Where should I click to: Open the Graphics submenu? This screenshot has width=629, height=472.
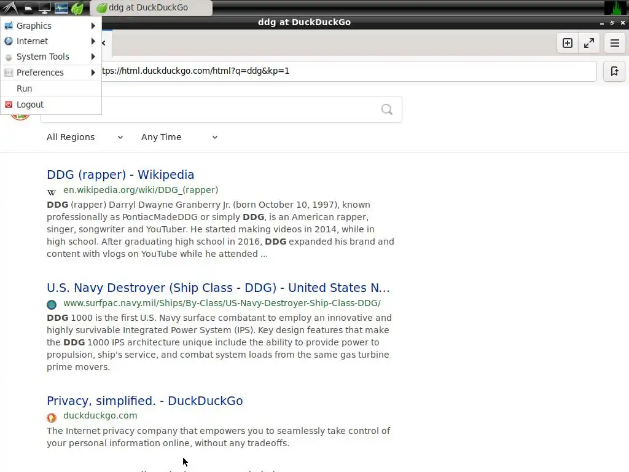(50, 26)
